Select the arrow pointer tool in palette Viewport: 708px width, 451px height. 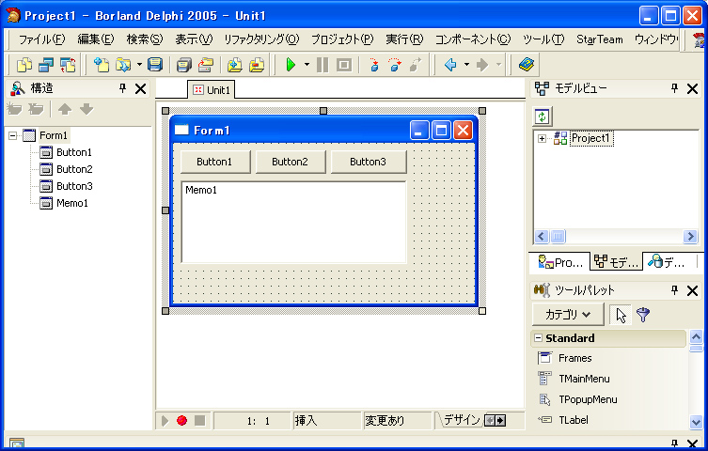pos(621,315)
